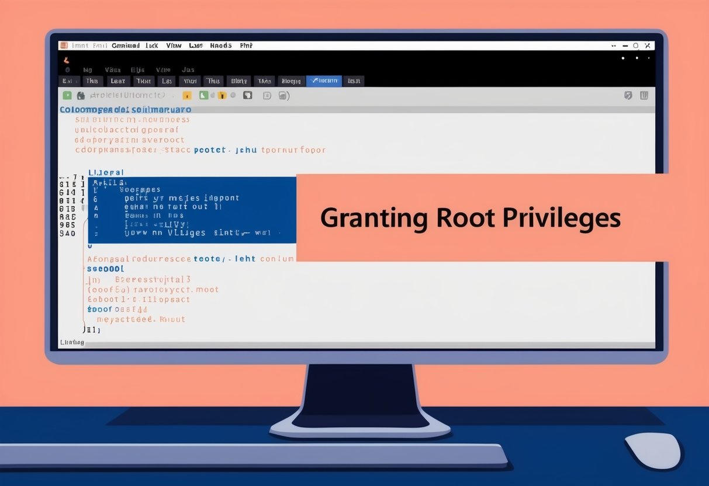This screenshot has width=709, height=486.
Task: Select the Blogiq tab
Action: (x=290, y=81)
